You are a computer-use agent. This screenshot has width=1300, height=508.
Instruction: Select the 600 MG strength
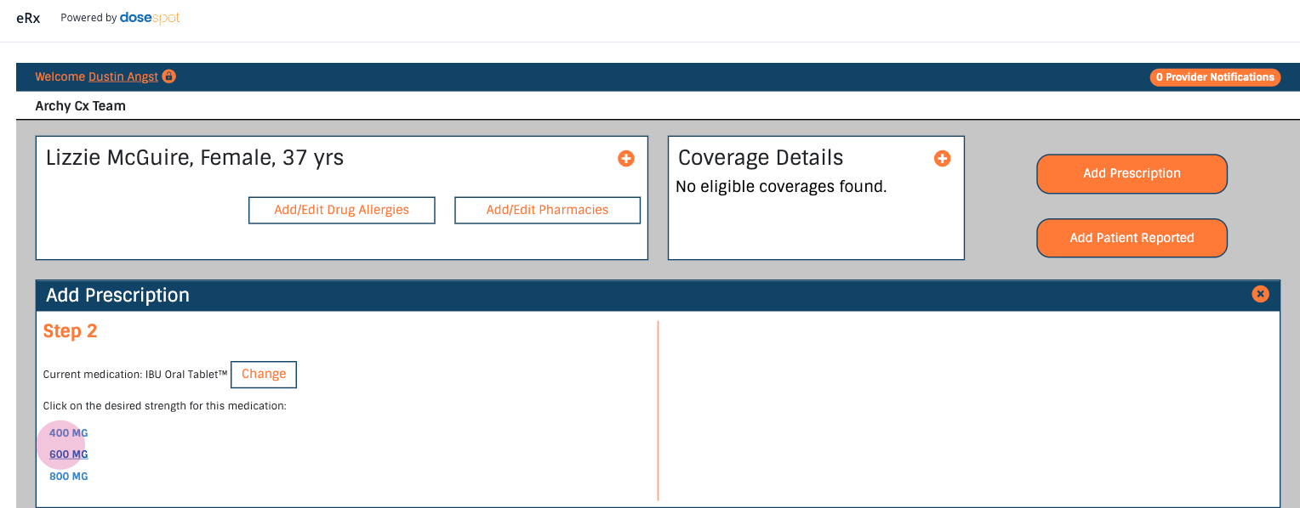click(x=68, y=454)
